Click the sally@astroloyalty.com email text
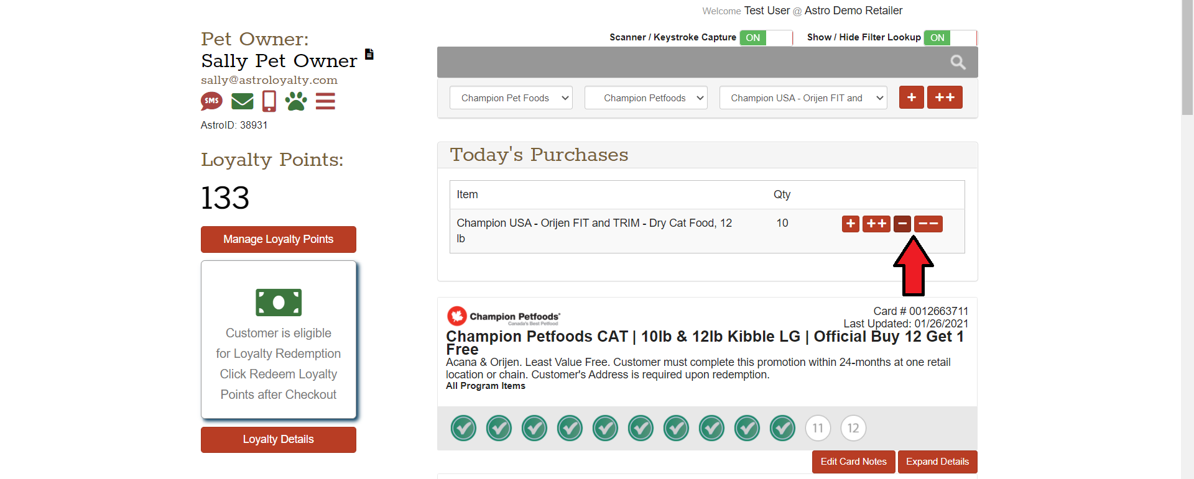The width and height of the screenshot is (1194, 479). [x=269, y=80]
